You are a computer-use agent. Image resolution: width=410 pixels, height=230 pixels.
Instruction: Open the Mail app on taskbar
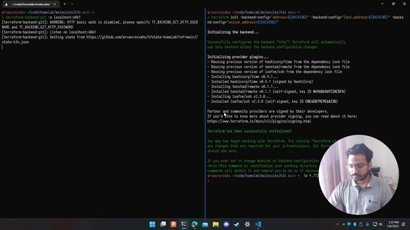(x=205, y=224)
